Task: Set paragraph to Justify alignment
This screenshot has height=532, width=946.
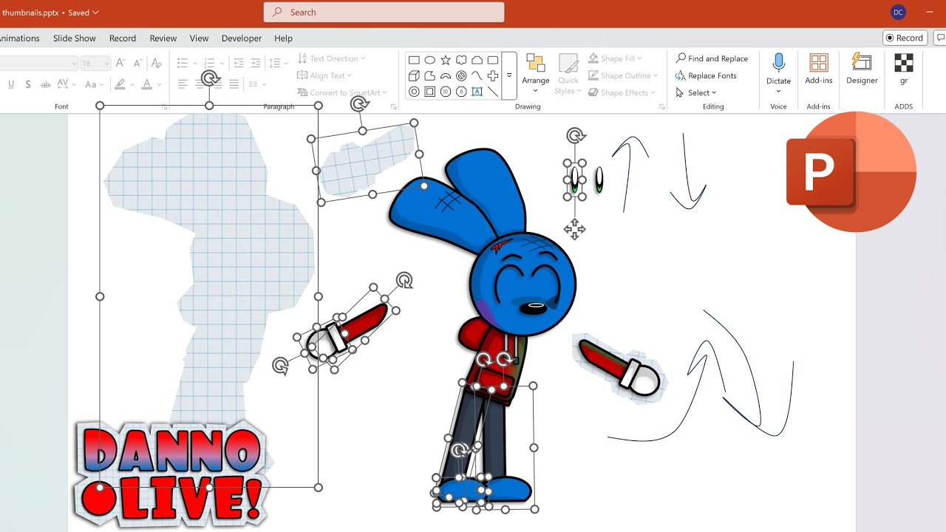Action: [234, 84]
